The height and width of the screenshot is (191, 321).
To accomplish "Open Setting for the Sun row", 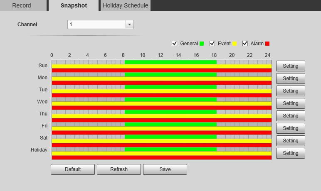I will [x=291, y=66].
